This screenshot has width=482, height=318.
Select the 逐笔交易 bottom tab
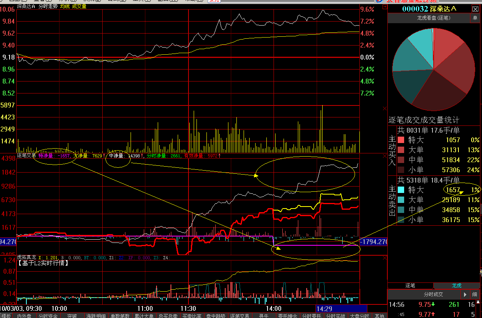239,316
